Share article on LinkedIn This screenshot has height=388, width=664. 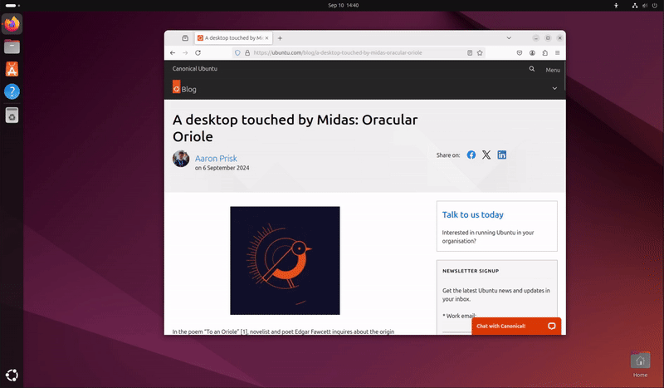pos(502,155)
